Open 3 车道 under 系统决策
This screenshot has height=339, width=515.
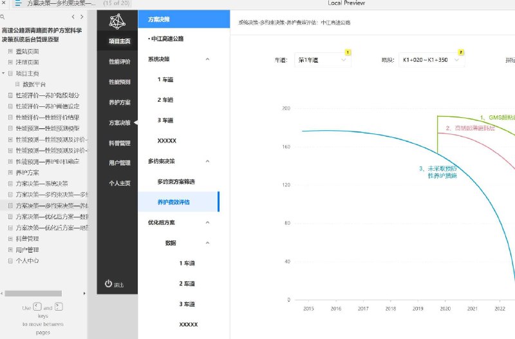[165, 121]
